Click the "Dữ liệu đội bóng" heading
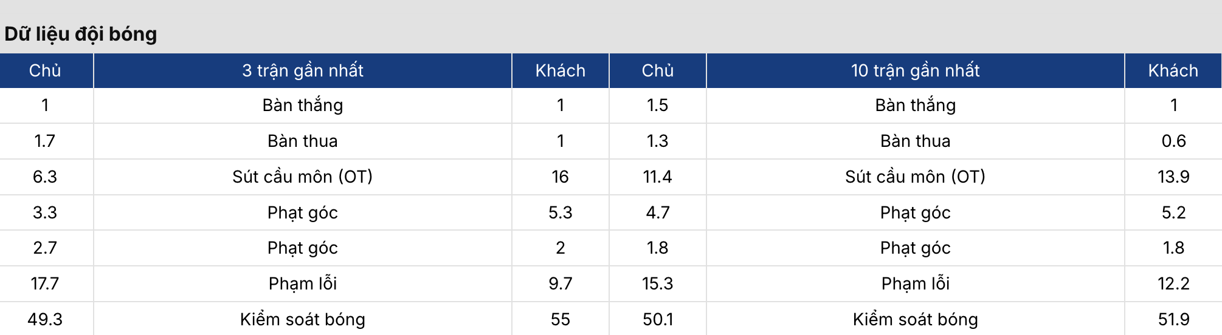The image size is (1222, 335). tap(81, 34)
